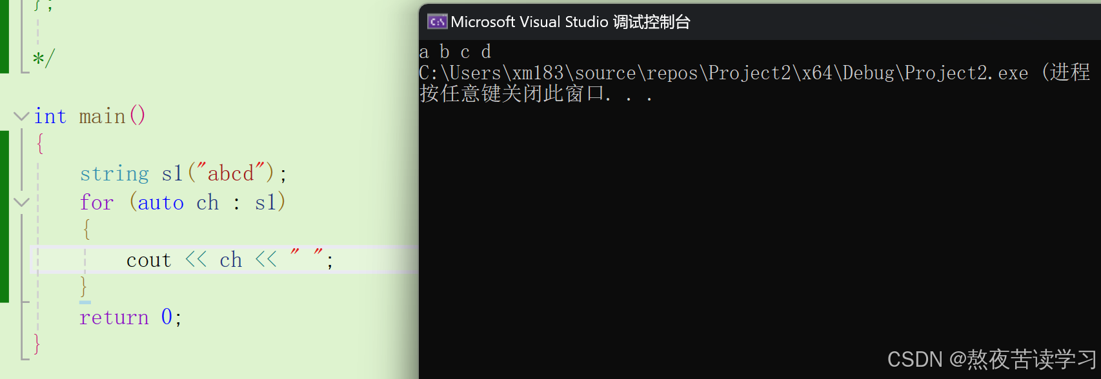Click the Project2.exe path in console

723,73
